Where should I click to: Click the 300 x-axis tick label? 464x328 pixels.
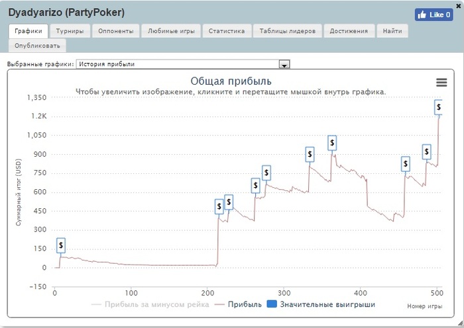284,293
